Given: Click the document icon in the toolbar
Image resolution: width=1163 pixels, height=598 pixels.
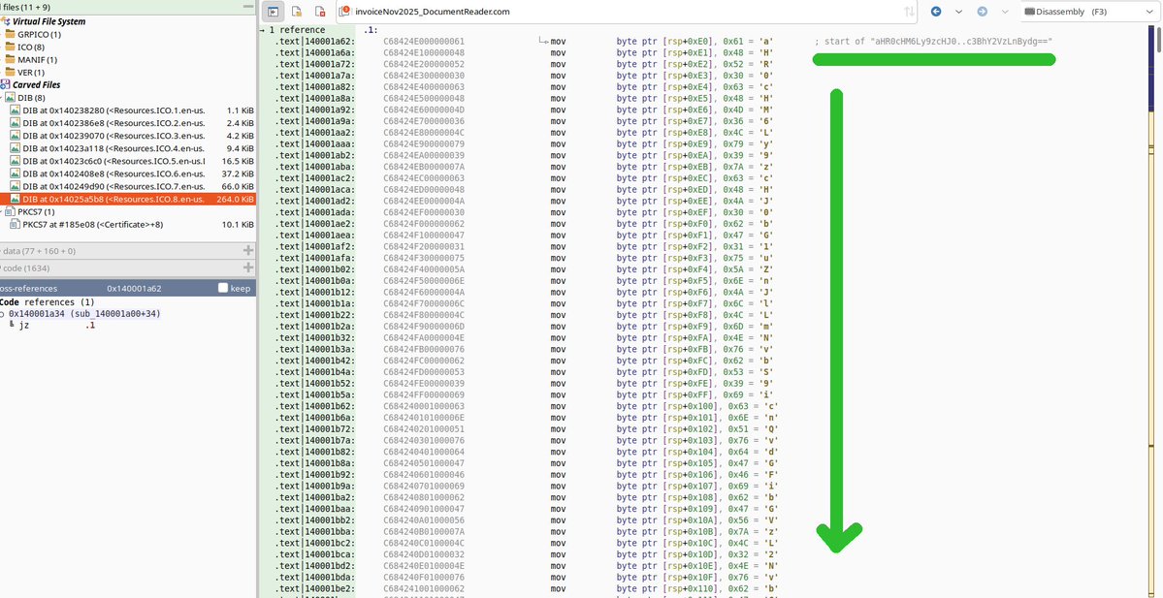Looking at the screenshot, I should coord(297,12).
